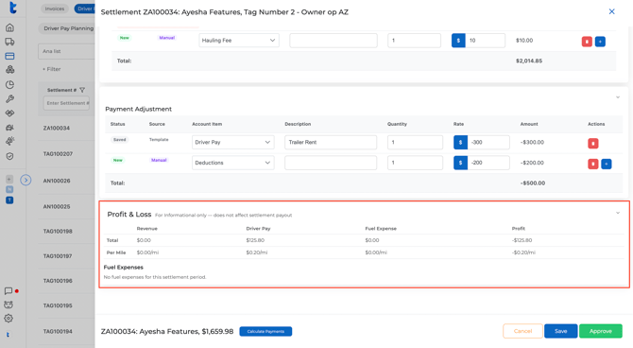Click the Cancel button

pyautogui.click(x=522, y=331)
